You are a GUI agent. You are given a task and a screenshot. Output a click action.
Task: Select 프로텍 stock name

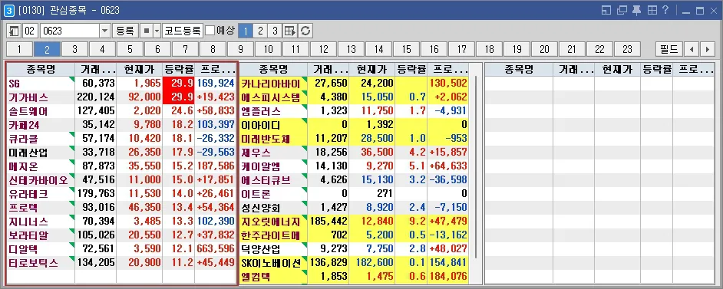[x=23, y=208]
